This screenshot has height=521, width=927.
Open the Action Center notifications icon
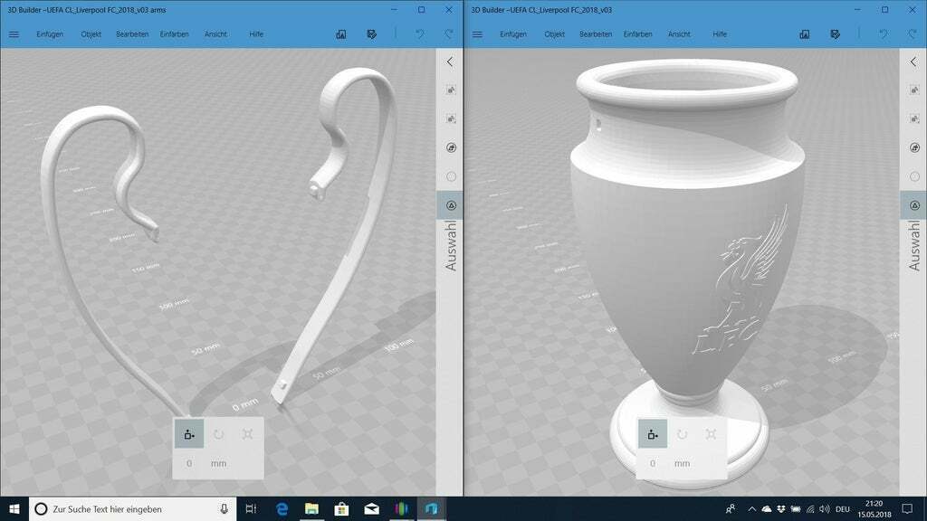click(907, 508)
